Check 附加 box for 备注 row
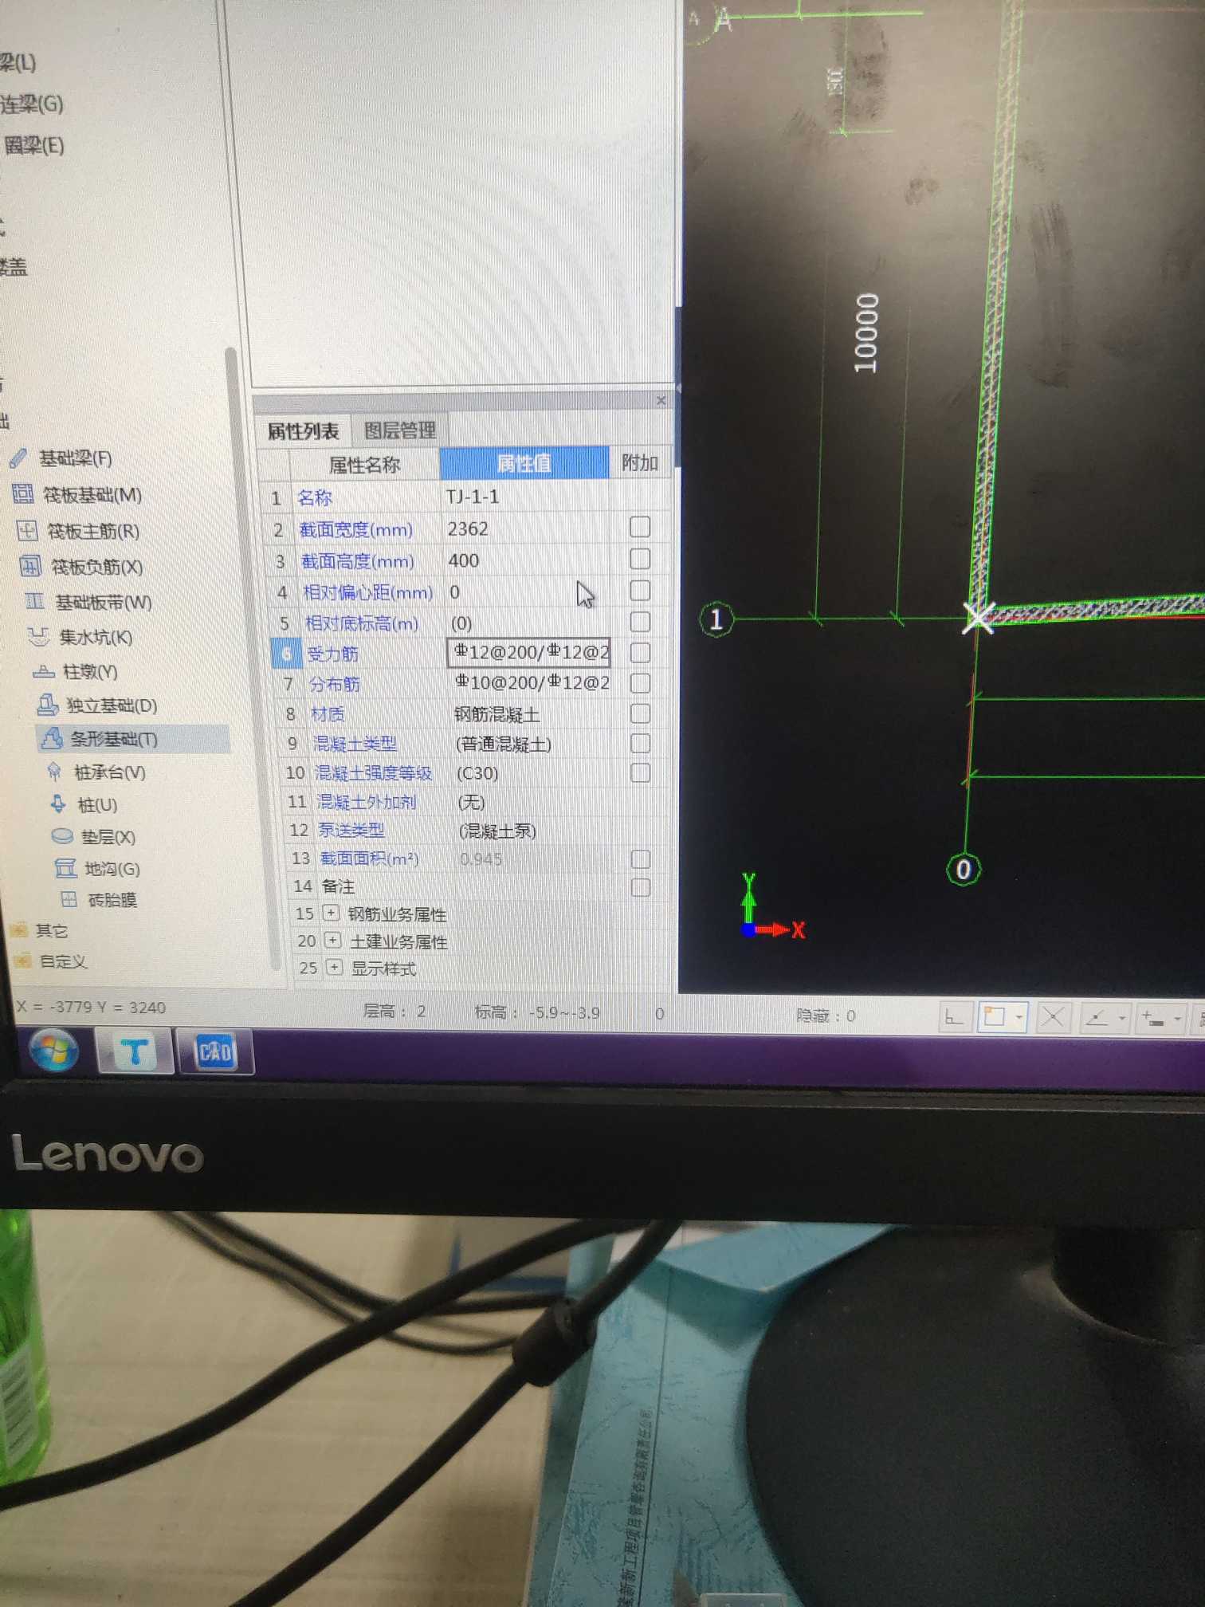 (640, 886)
